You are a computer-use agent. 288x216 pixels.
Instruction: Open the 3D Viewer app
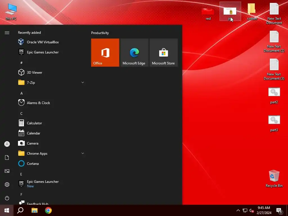coord(51,72)
